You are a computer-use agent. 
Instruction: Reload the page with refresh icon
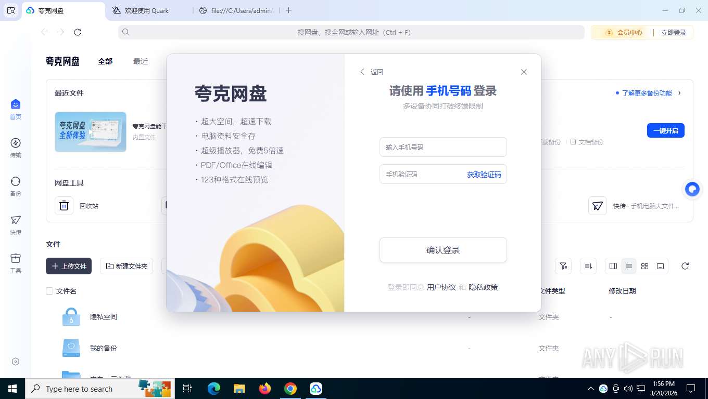click(78, 32)
